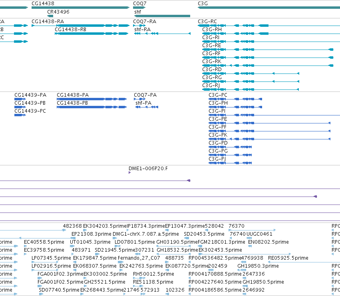The height and width of the screenshot is (296, 340).
Task: Click EST RH50012.5prime
Action: coord(153,274)
